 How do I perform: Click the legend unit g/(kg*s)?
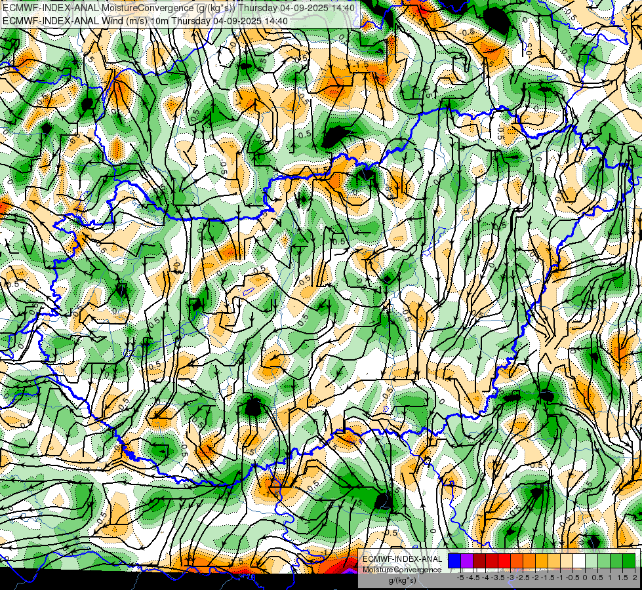[402, 581]
